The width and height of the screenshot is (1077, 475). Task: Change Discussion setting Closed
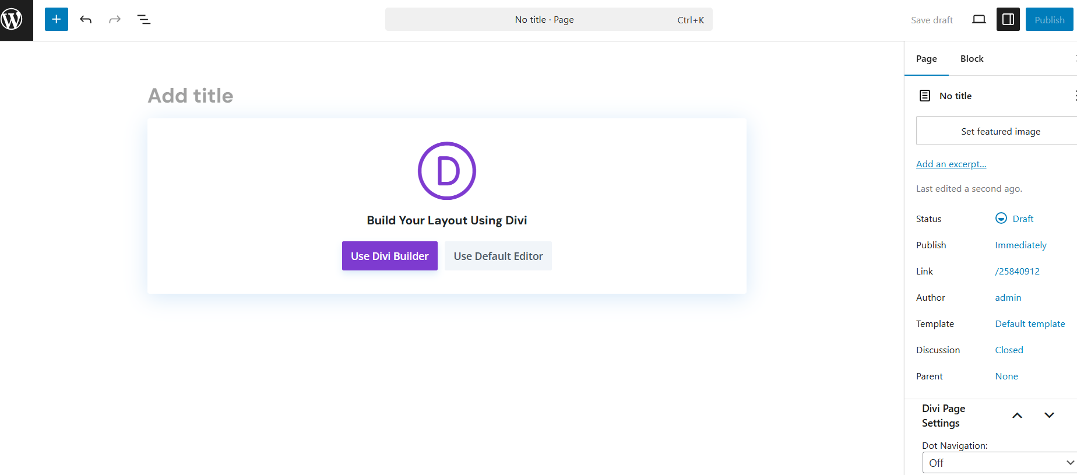[x=1009, y=350]
